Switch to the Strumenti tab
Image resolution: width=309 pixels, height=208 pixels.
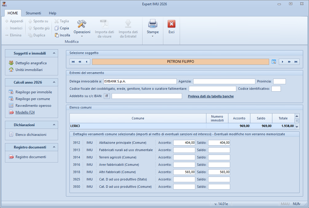pos(33,13)
